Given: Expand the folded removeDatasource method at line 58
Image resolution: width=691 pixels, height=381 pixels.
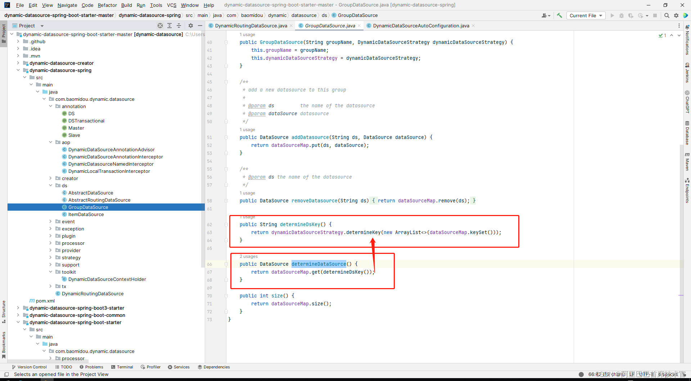Looking at the screenshot, I should point(226,201).
